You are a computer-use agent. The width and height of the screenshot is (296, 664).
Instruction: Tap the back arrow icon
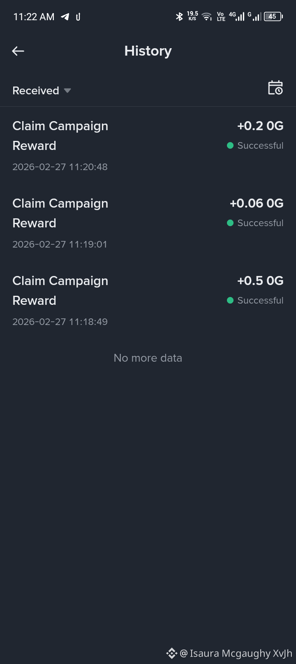coord(18,51)
